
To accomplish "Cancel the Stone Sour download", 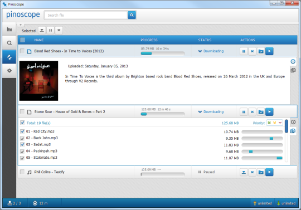I will coord(253,112).
